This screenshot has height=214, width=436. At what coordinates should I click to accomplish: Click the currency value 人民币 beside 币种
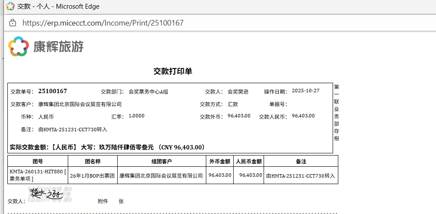(46, 117)
